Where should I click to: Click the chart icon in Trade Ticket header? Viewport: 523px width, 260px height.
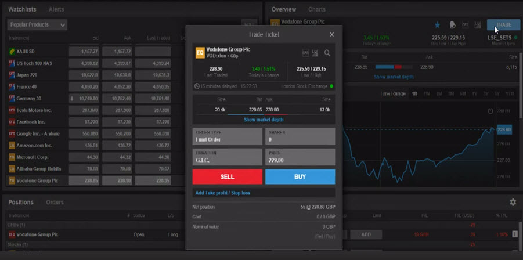(315, 53)
